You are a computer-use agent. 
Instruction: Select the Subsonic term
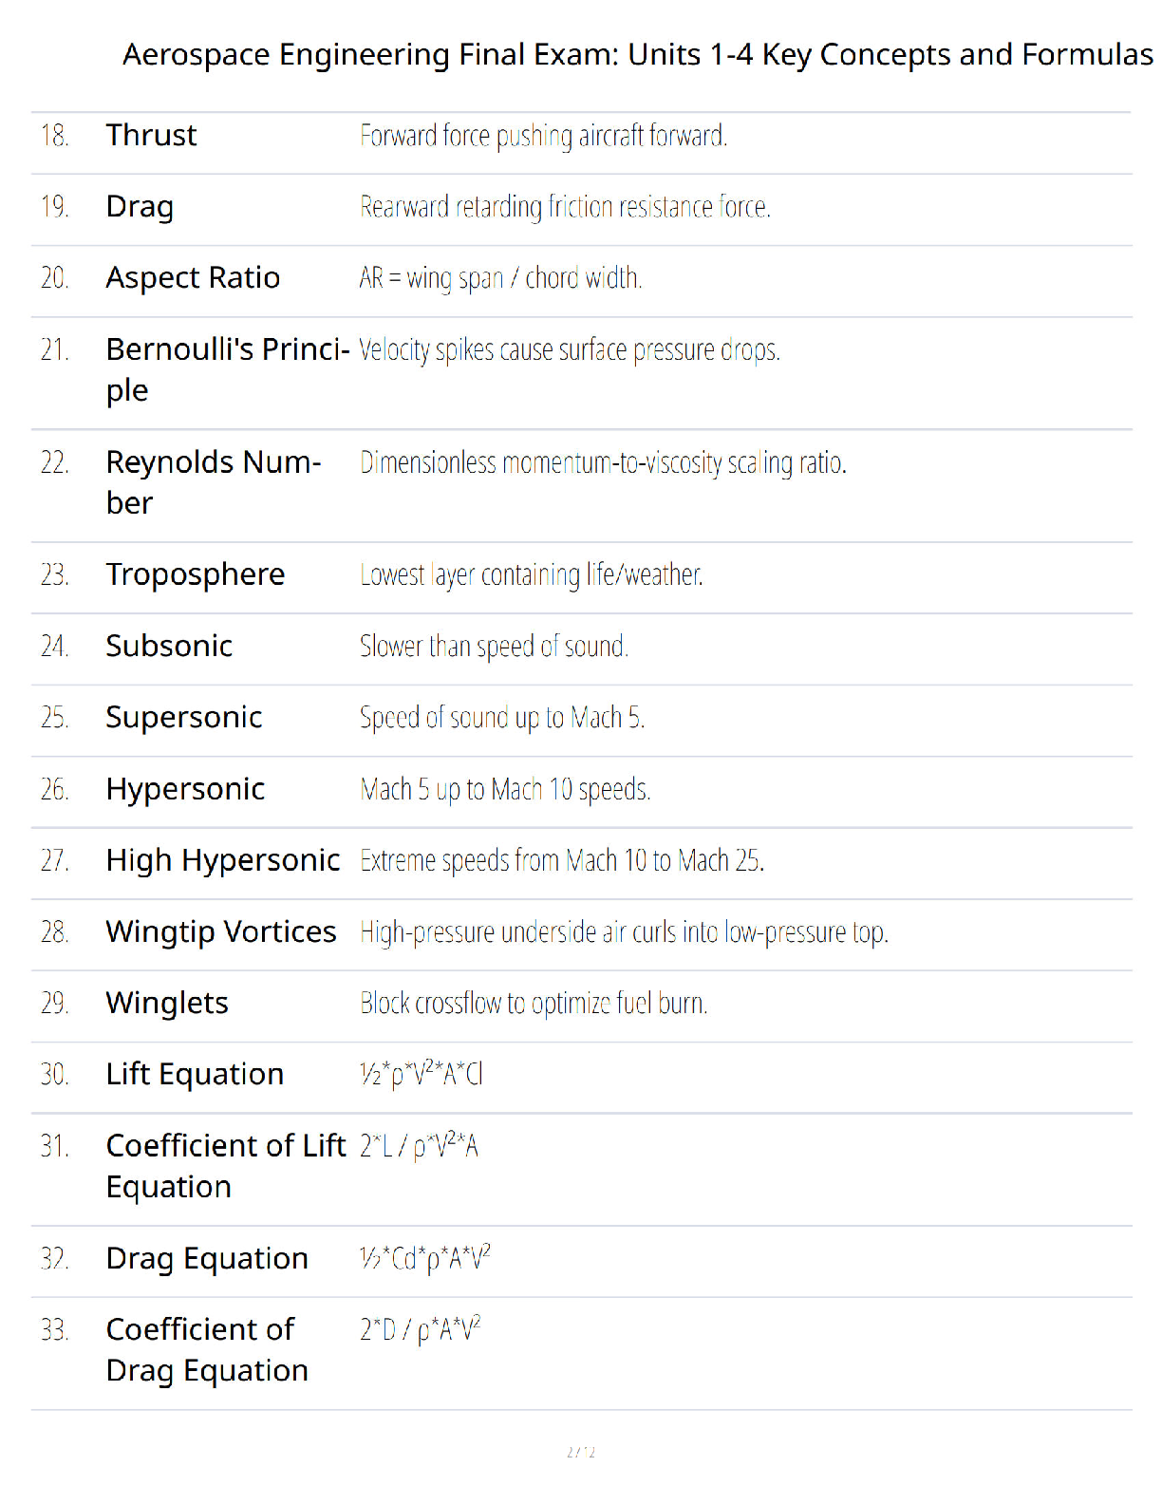click(169, 646)
